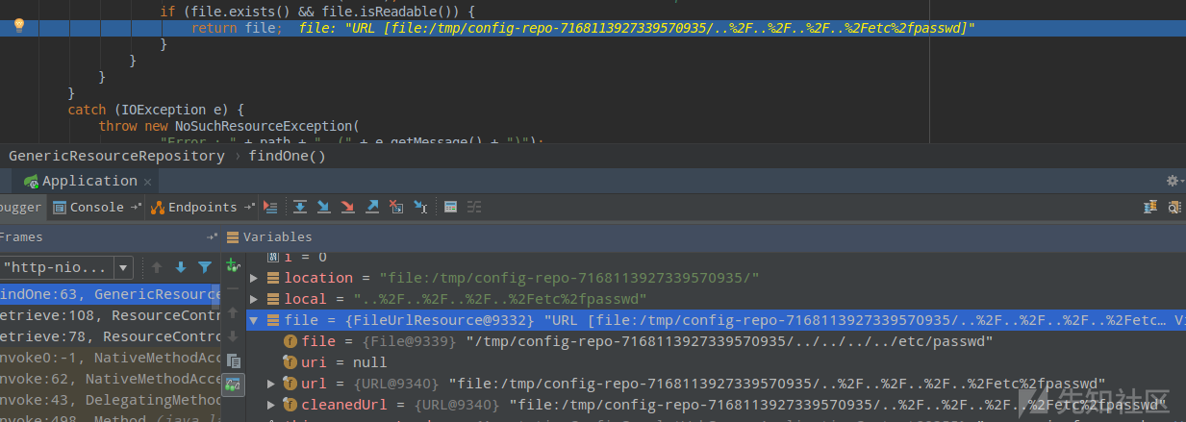The height and width of the screenshot is (422, 1186).
Task: Click the Show Execution Point icon
Action: coord(270,207)
